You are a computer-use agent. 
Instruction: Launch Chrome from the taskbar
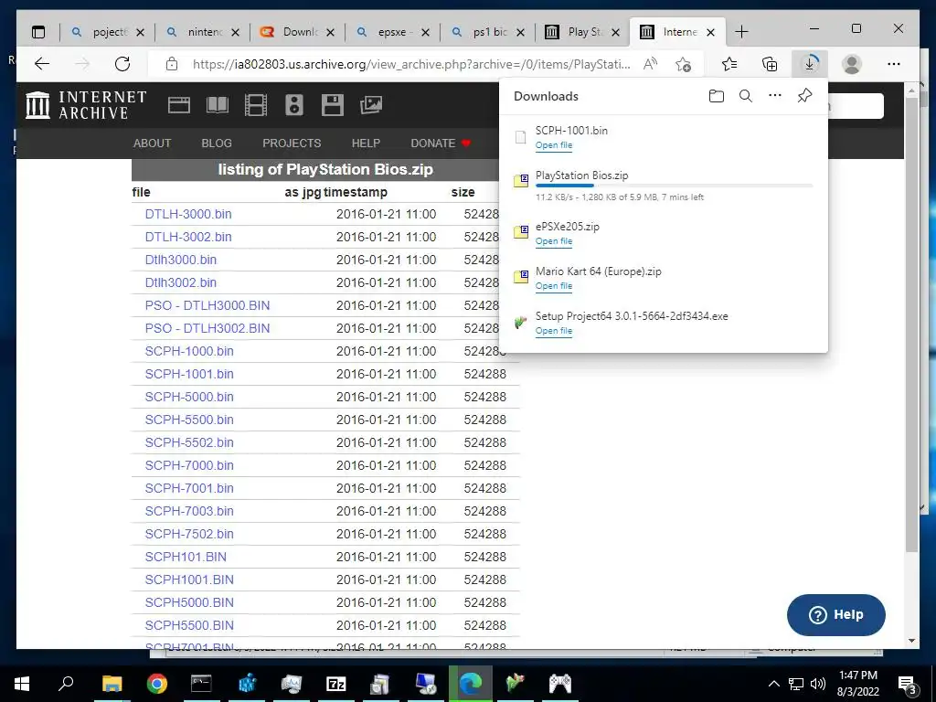[156, 684]
